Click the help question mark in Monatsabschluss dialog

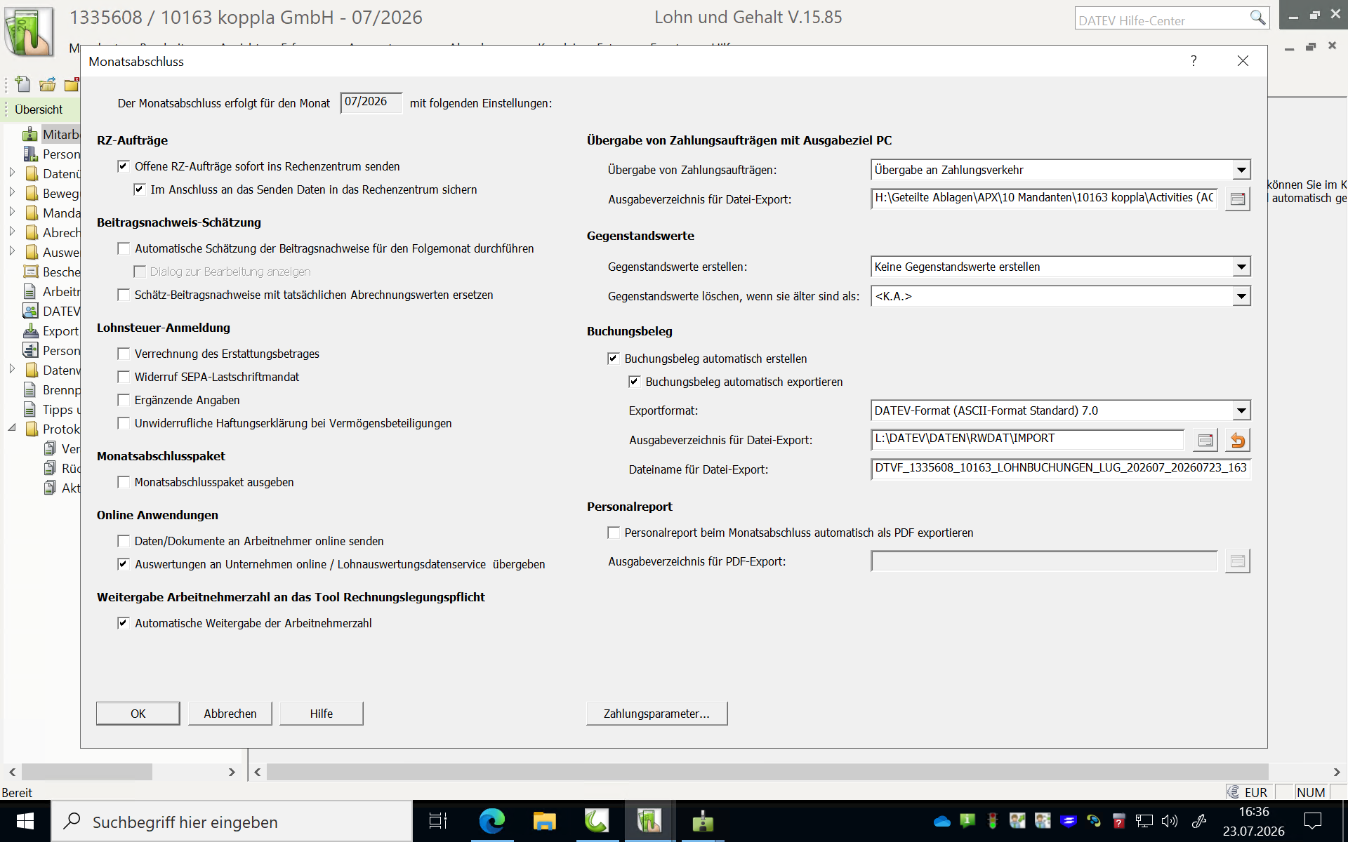click(x=1194, y=61)
